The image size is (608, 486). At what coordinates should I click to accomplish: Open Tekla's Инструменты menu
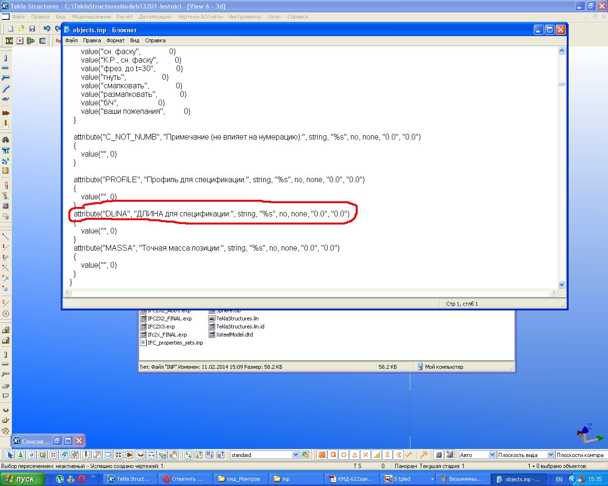pos(245,17)
